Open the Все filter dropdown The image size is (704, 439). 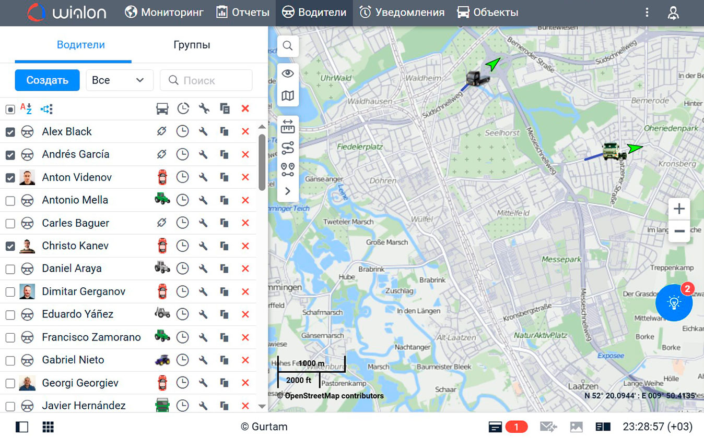click(x=120, y=80)
